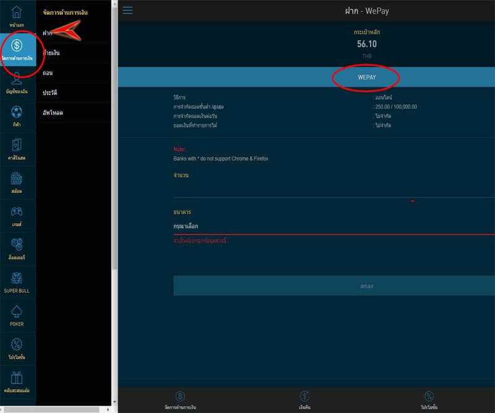
Task: Open my account (บัญชีของฉัน) sidebar icon
Action: click(17, 79)
